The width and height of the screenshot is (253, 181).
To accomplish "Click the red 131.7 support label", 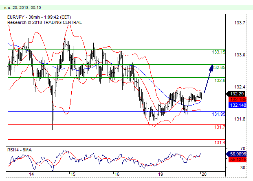I will pos(220,127).
